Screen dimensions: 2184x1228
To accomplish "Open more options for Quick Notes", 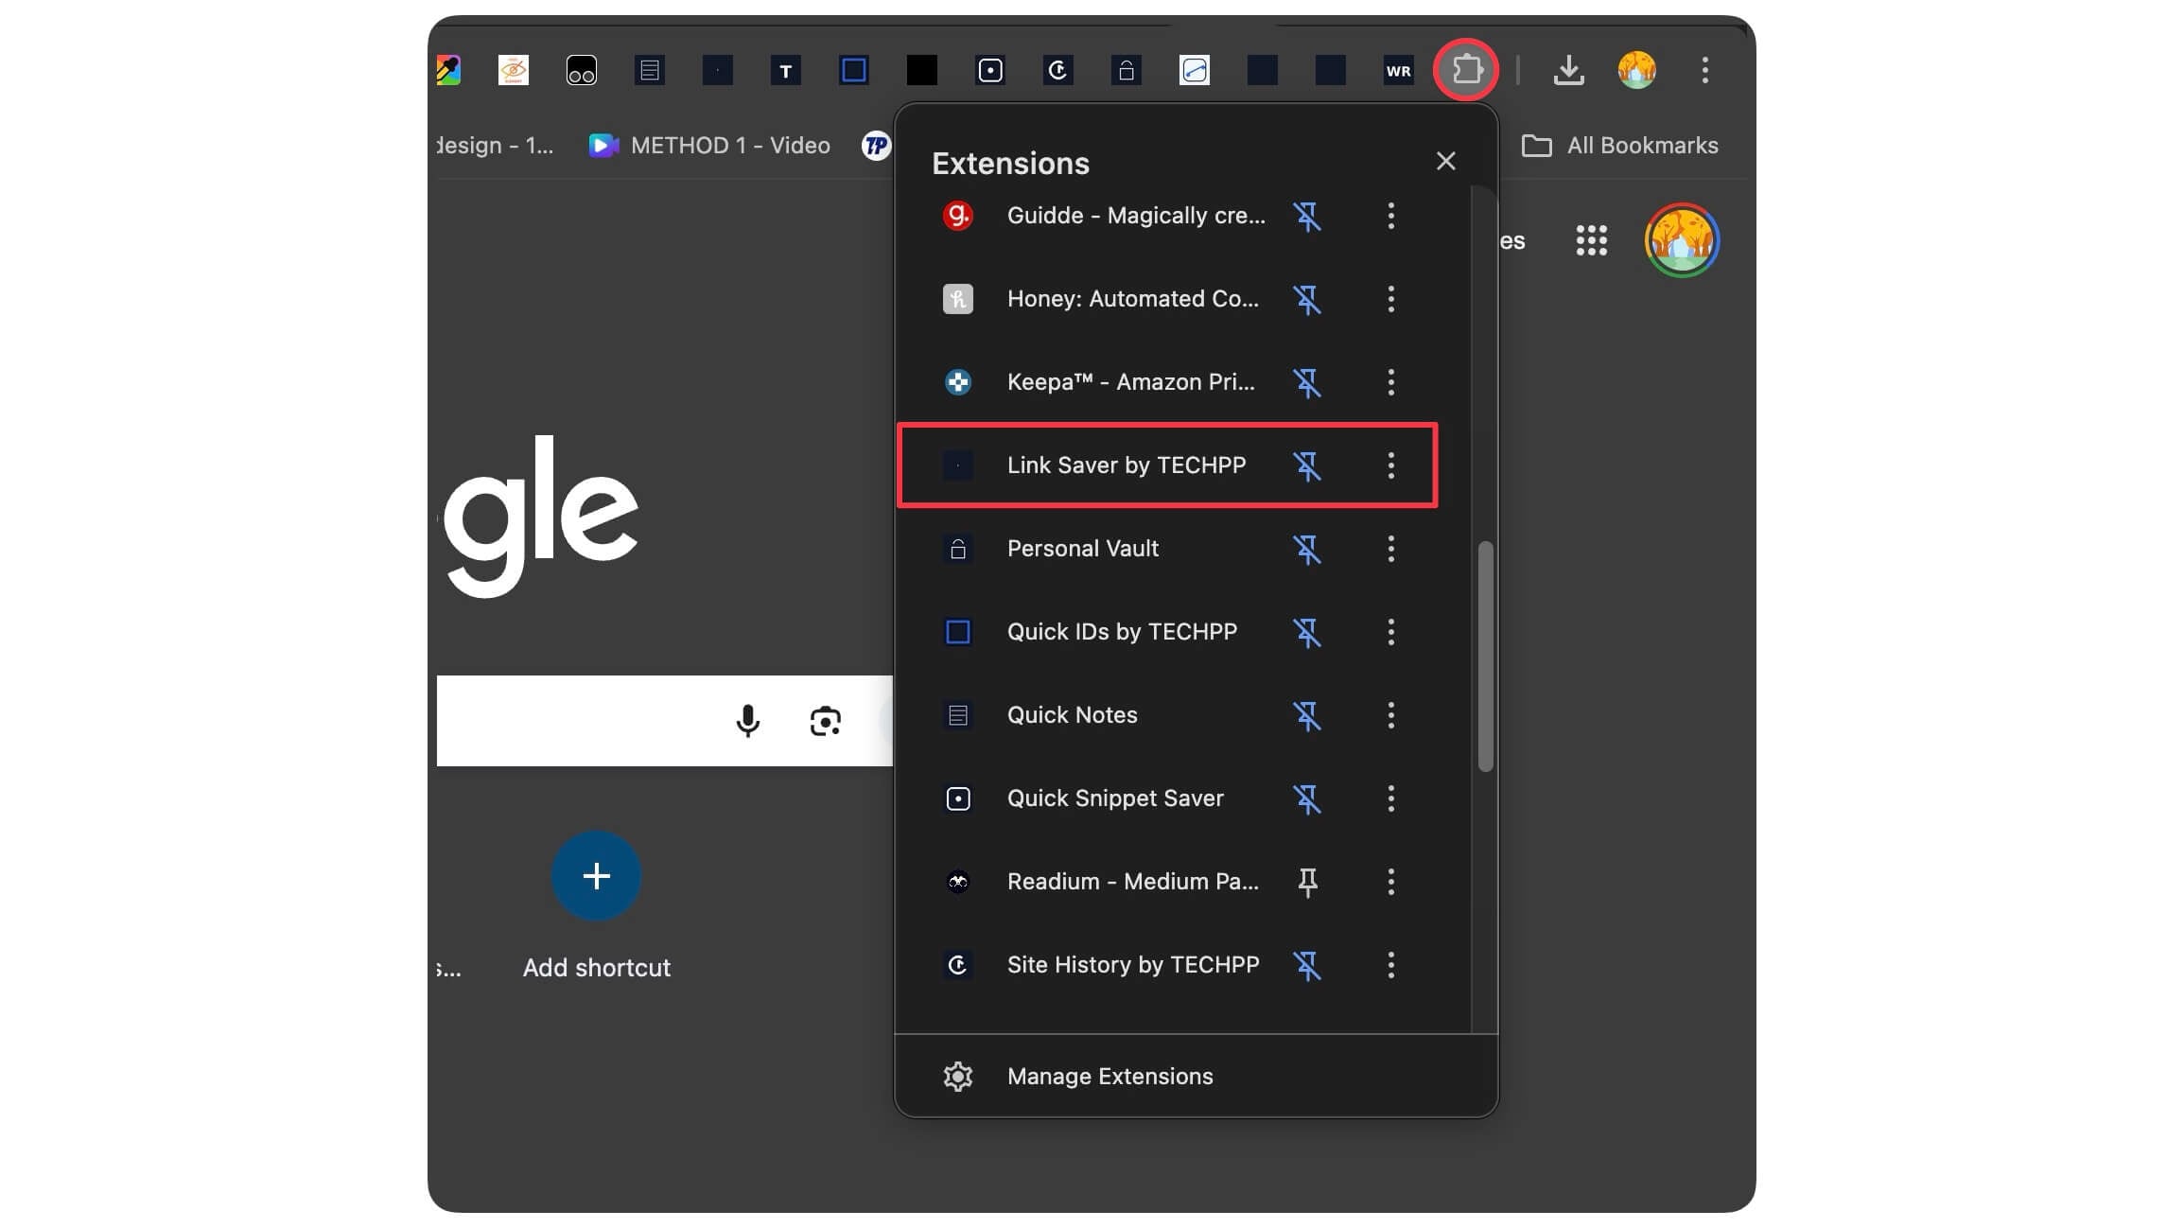I will tap(1390, 715).
